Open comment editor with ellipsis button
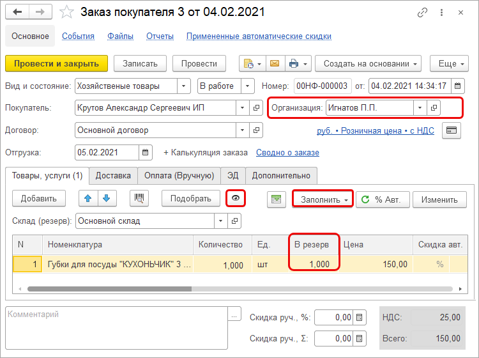Image resolution: width=479 pixels, height=358 pixels. tap(234, 315)
